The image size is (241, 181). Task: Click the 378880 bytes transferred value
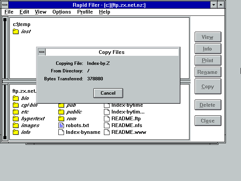(95, 79)
